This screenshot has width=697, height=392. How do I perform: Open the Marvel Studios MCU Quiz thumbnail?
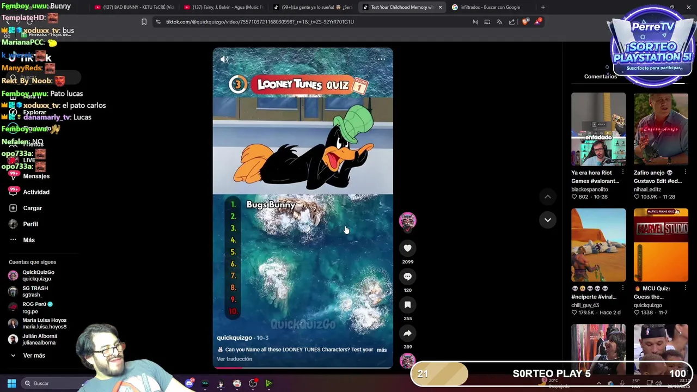661,245
